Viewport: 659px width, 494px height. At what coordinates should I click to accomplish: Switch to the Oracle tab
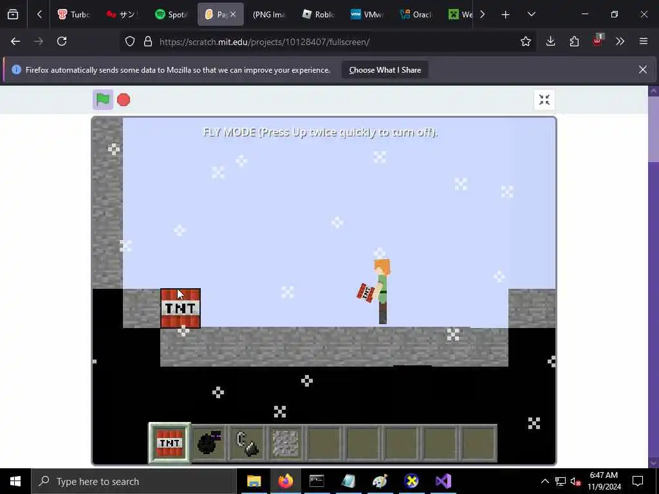416,14
